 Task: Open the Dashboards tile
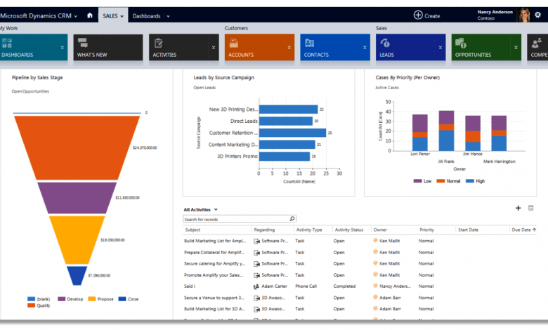[34, 47]
